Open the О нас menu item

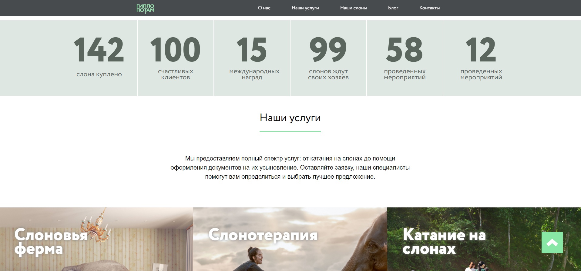pyautogui.click(x=264, y=8)
